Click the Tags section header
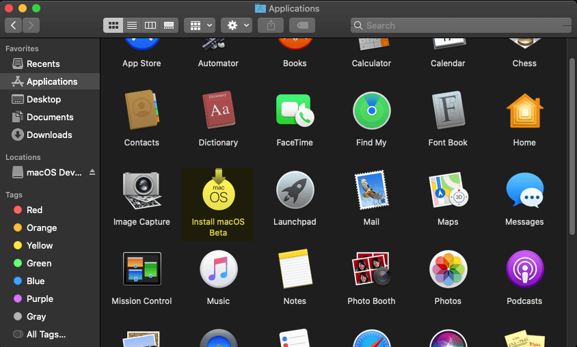The height and width of the screenshot is (347, 577). 14,195
